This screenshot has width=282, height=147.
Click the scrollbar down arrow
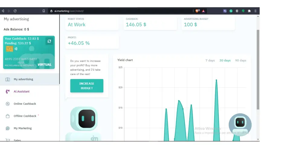[258, 139]
